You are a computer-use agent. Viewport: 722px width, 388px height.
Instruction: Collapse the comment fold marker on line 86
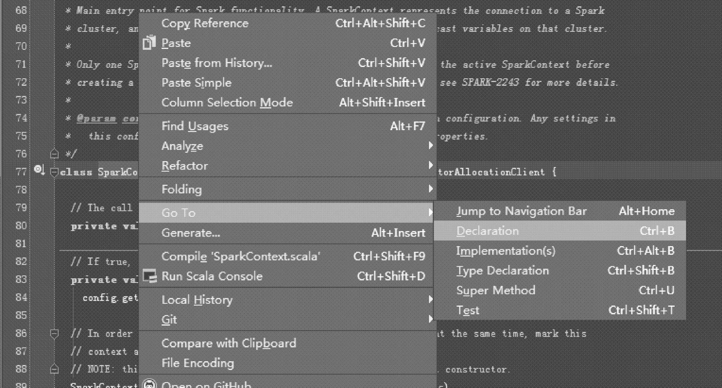[x=54, y=334]
